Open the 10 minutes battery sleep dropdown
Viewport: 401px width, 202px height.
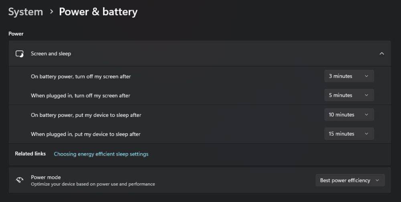pos(349,115)
